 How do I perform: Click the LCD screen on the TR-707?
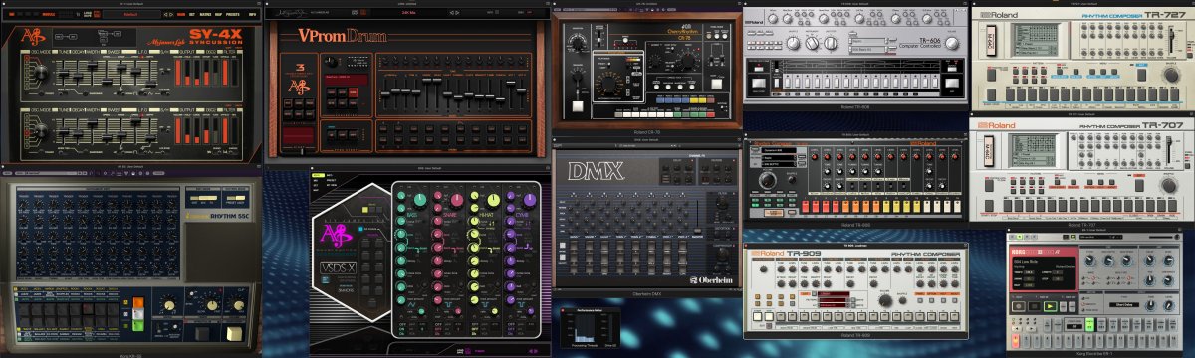click(x=1033, y=150)
